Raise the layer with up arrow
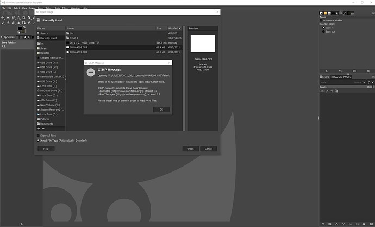 pos(336,224)
